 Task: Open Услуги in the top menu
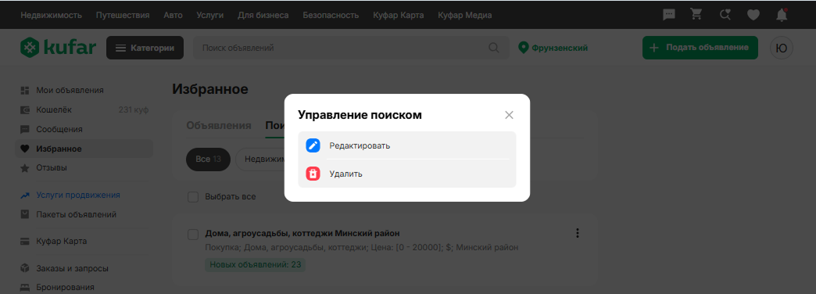pos(210,15)
